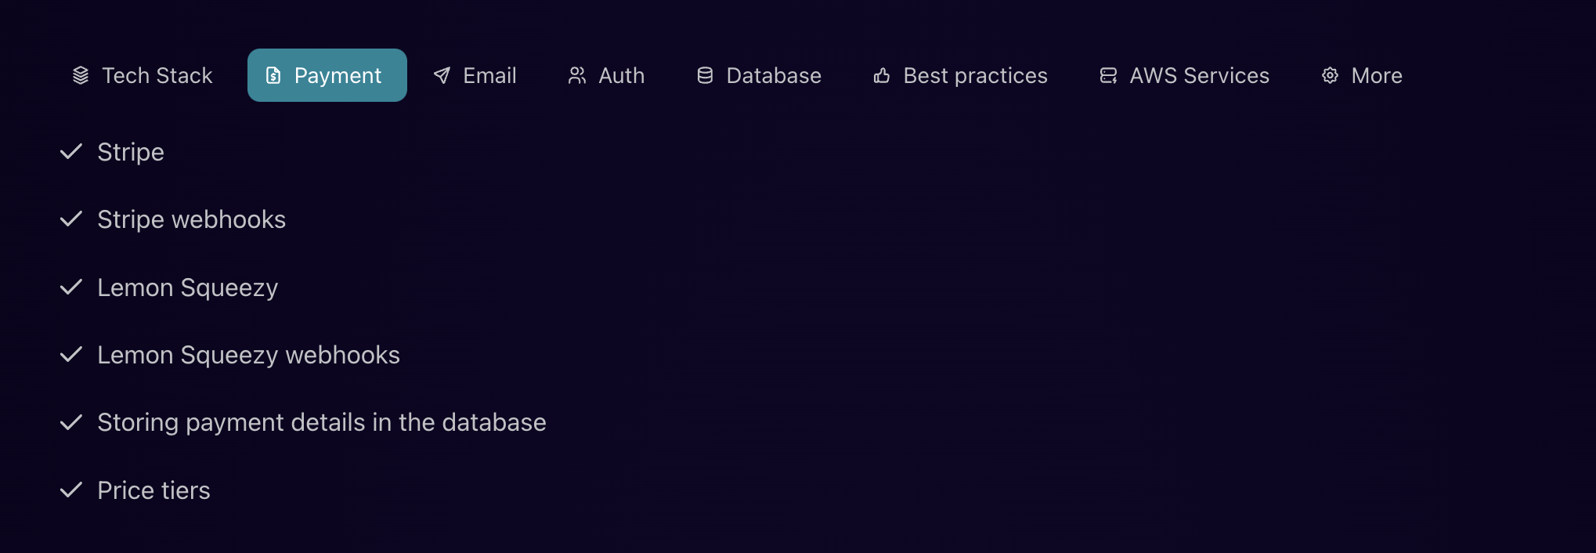Select the More tab label

1377,75
